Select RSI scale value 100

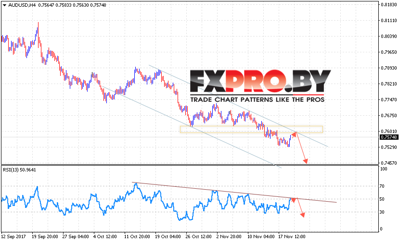point(383,169)
